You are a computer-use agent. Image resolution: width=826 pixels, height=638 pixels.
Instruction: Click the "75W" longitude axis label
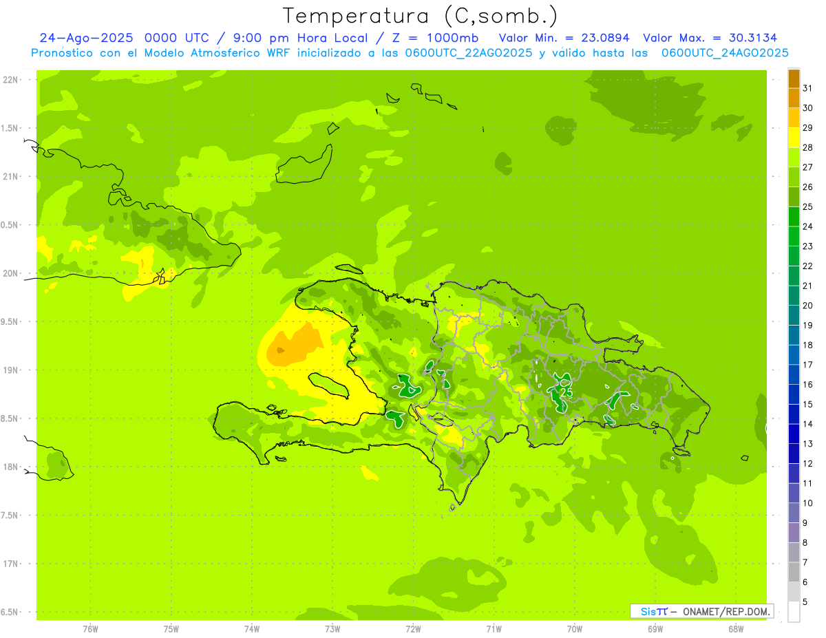(171, 629)
